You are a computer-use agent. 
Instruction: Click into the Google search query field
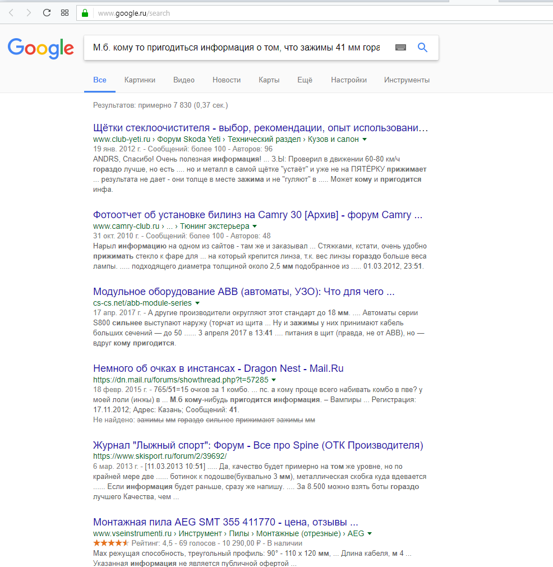(236, 48)
